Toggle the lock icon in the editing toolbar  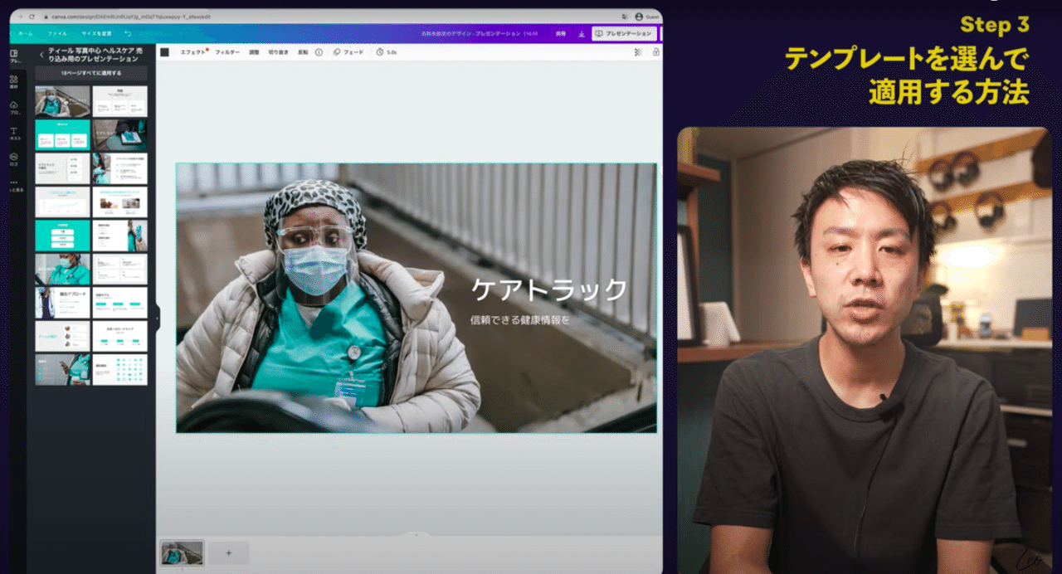[656, 52]
